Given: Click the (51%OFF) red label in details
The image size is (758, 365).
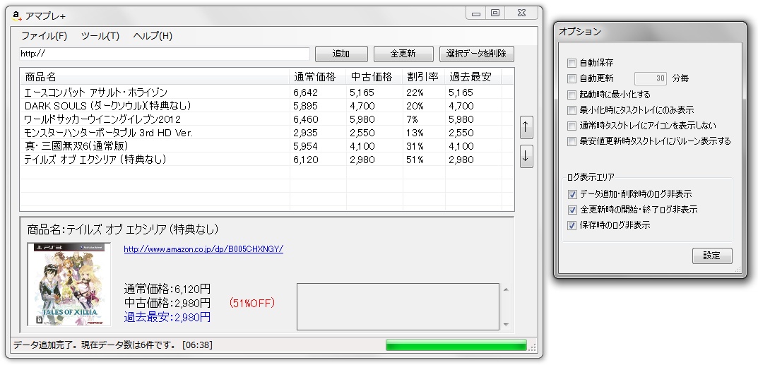Looking at the screenshot, I should click(252, 303).
